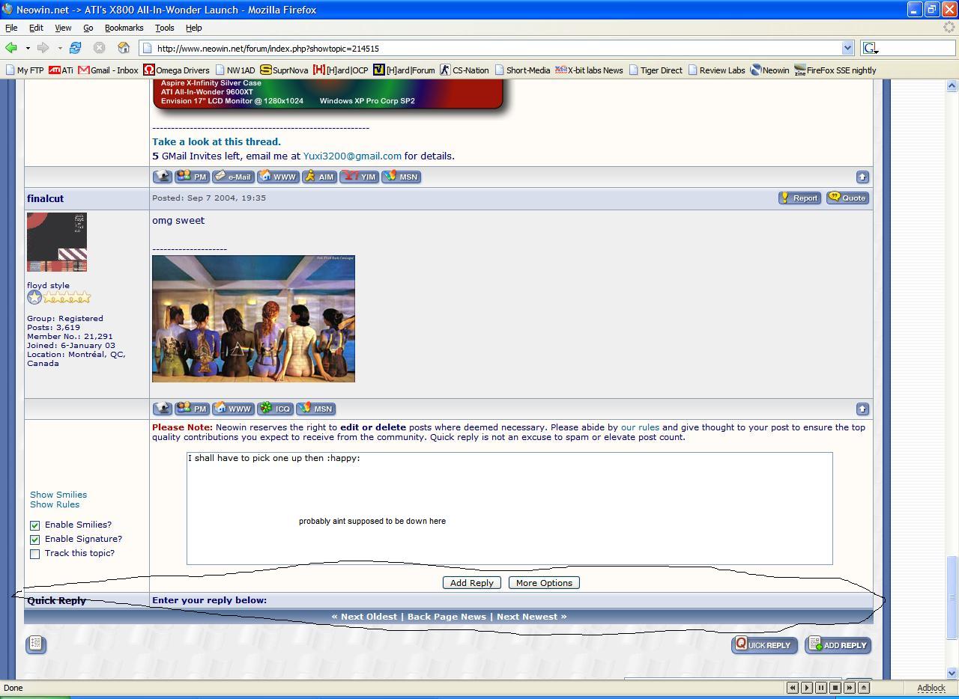
Task: Open the SuprNova bookmark
Action: (284, 70)
